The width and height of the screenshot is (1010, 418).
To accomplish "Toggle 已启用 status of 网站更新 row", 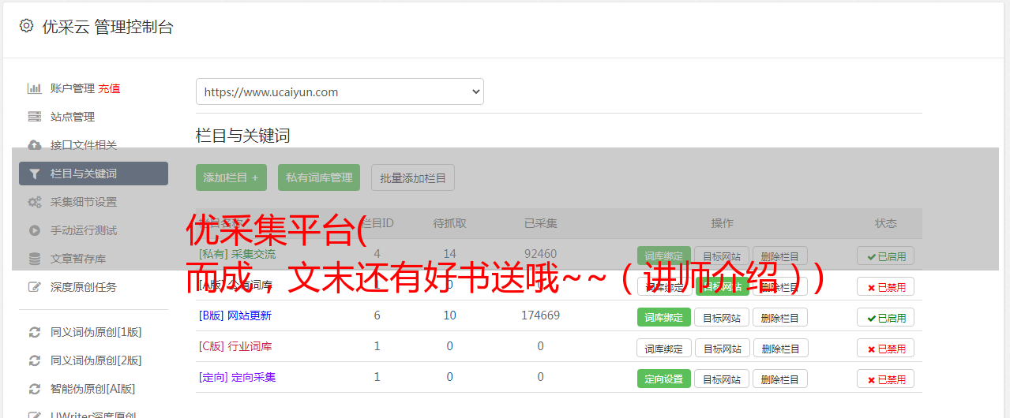I will coord(886,317).
